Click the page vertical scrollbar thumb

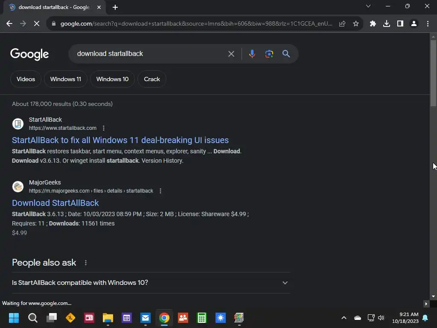click(433, 73)
